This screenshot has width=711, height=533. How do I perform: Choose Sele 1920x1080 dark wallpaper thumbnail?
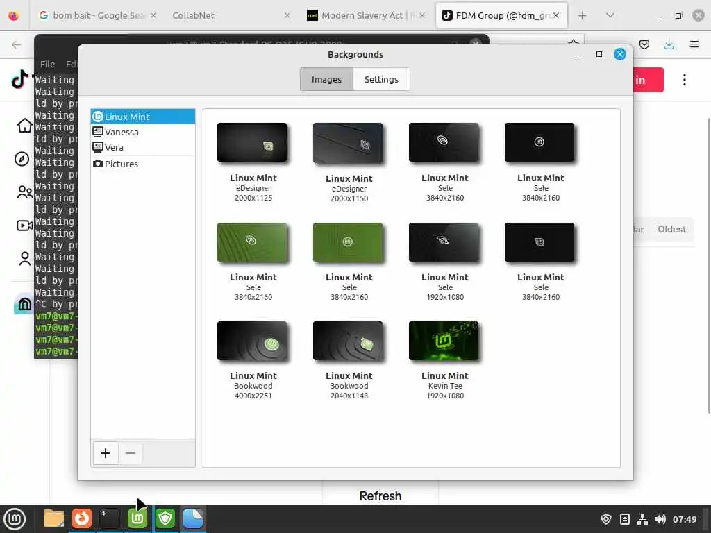coord(444,242)
